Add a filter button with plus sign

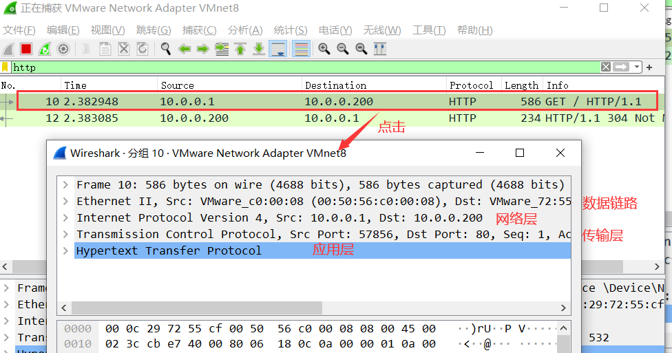649,67
